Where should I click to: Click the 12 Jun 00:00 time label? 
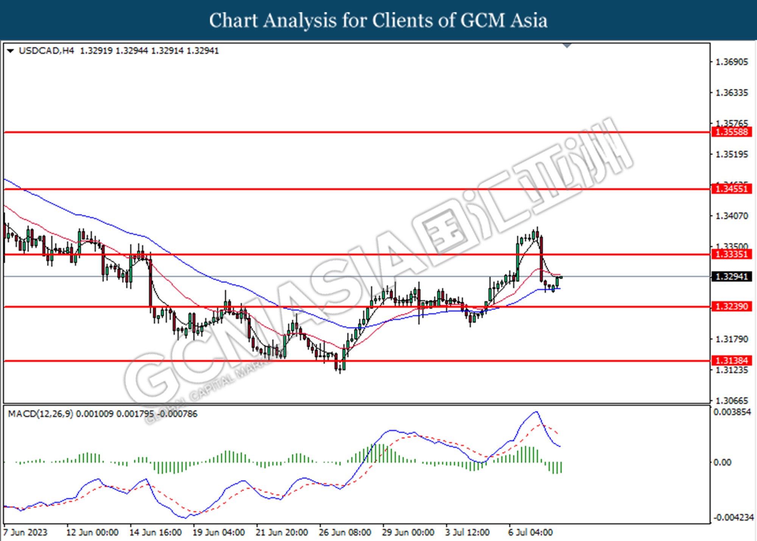[92, 532]
